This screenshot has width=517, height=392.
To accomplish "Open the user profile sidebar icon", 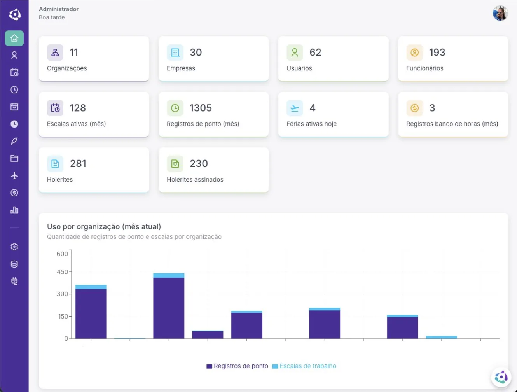I will [x=14, y=55].
